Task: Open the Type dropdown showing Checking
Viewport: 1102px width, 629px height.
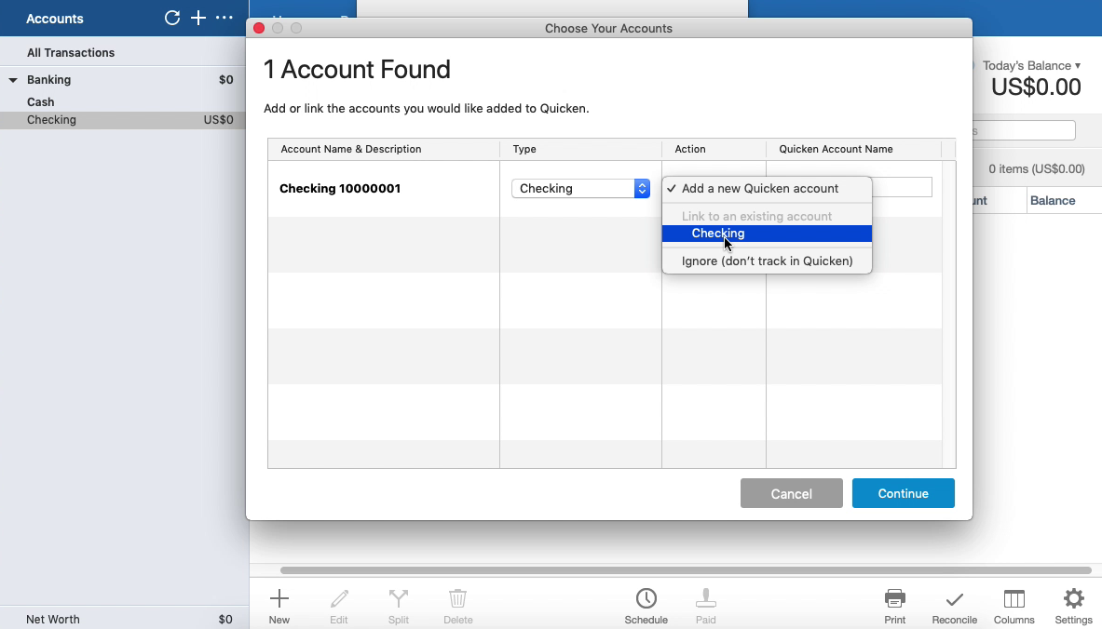Action: (580, 188)
